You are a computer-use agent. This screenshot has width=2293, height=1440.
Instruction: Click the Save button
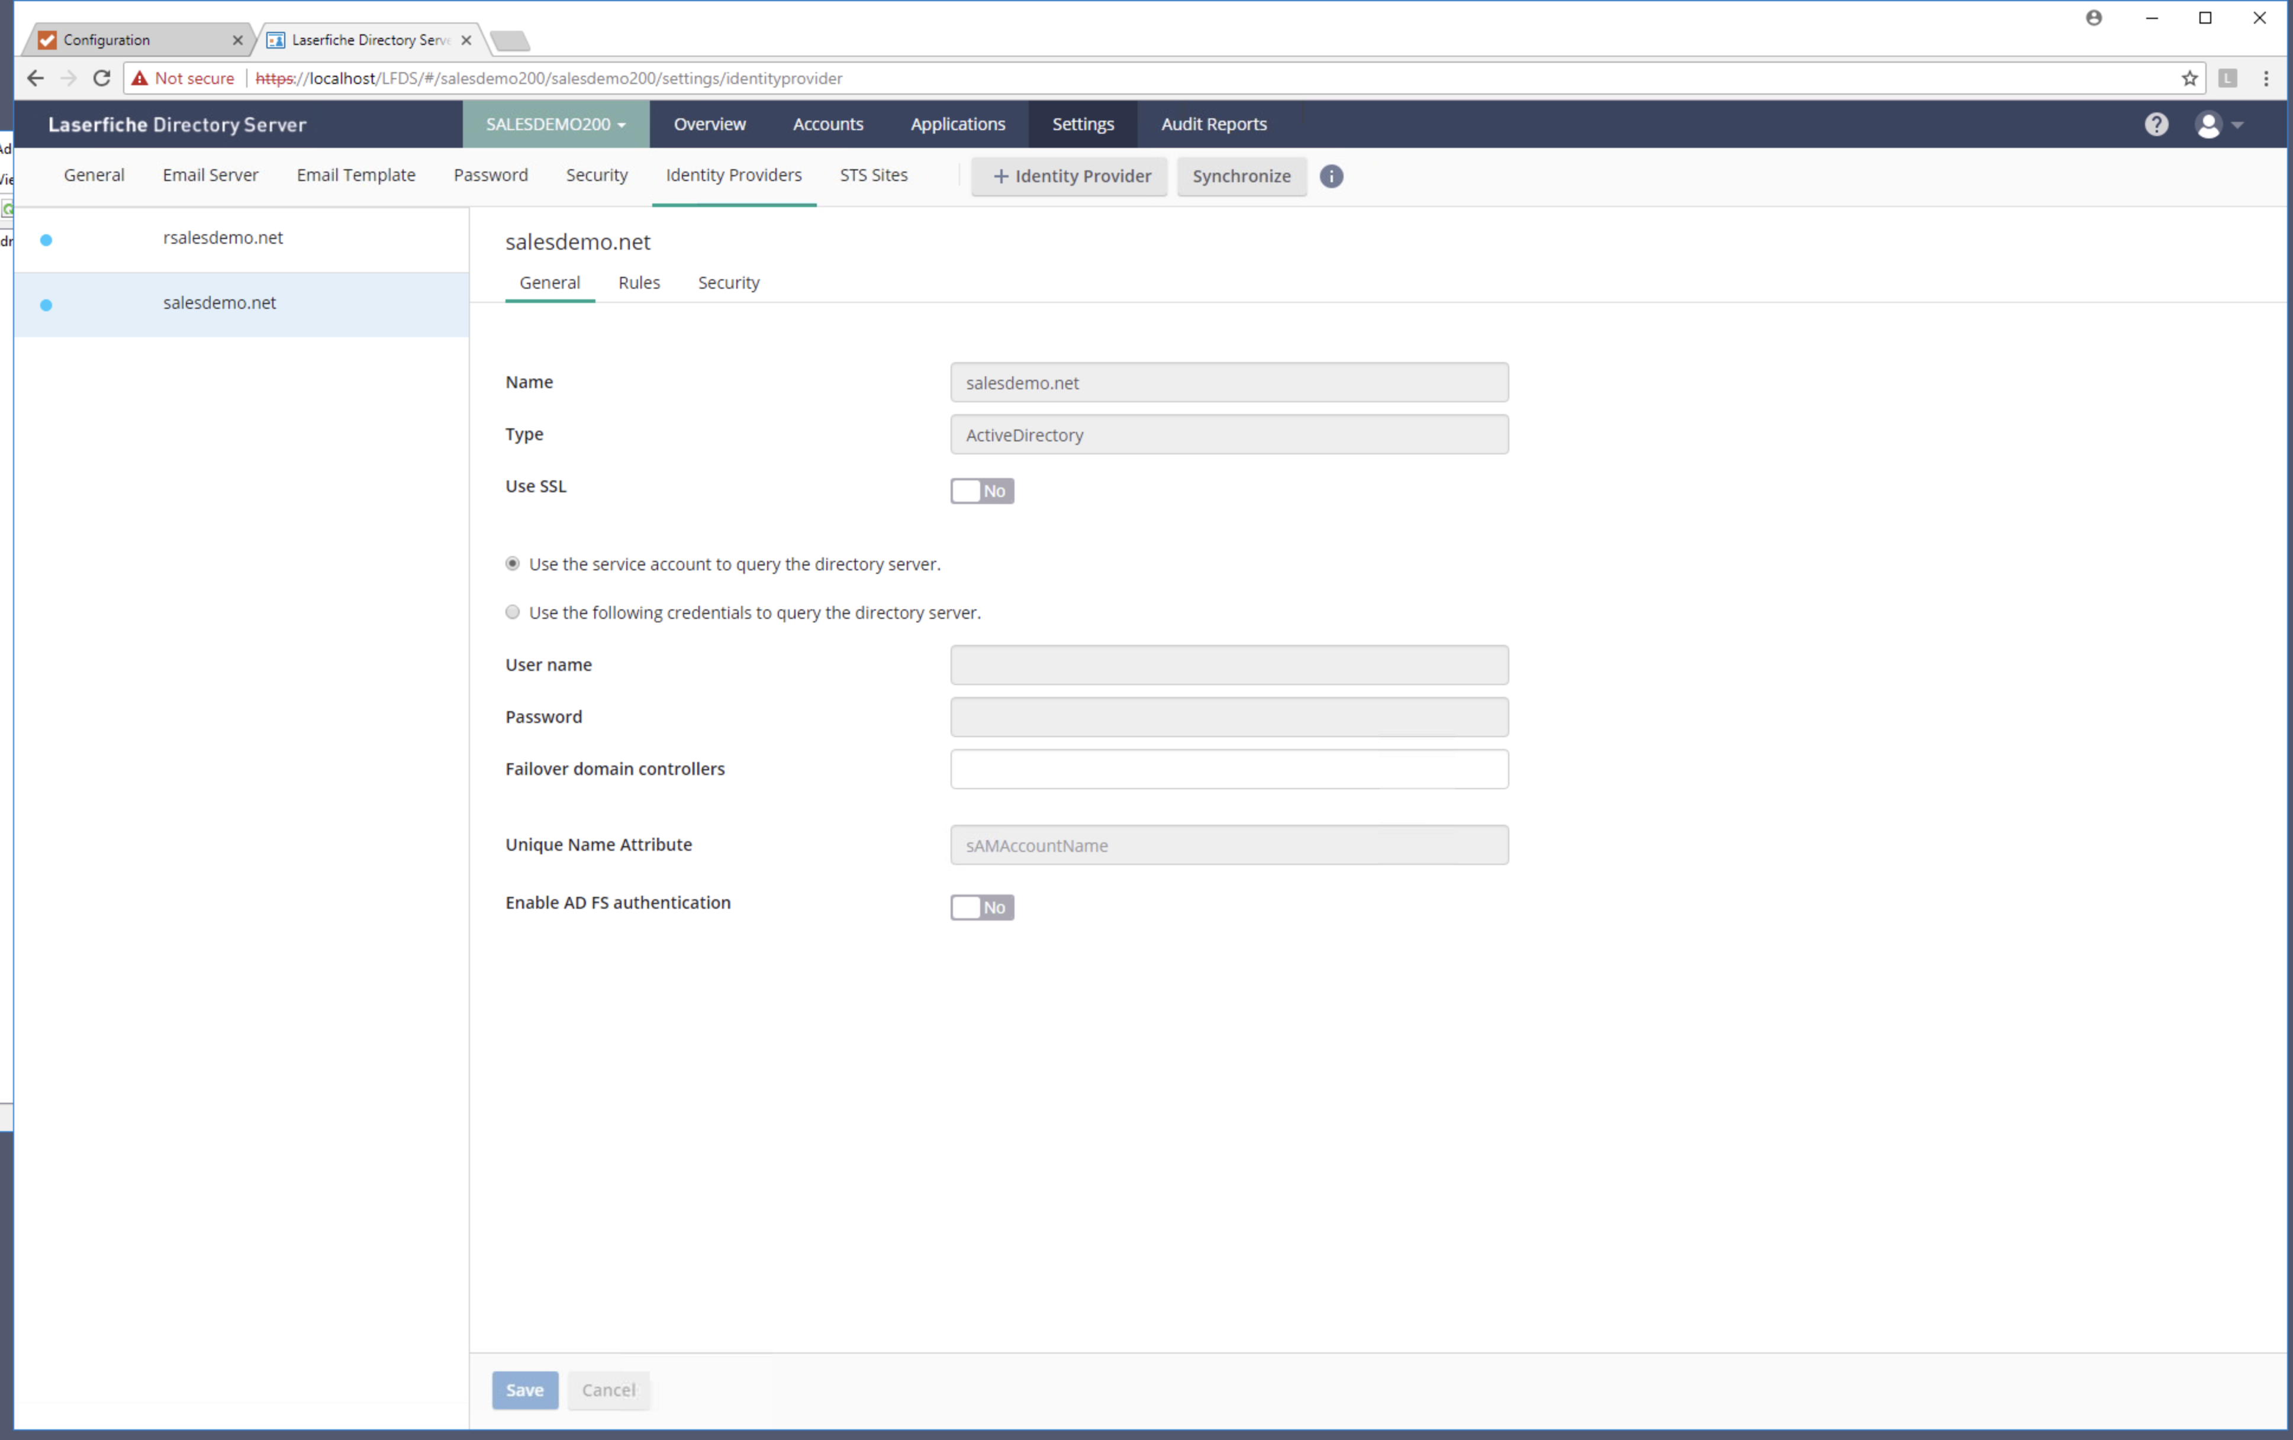[524, 1390]
